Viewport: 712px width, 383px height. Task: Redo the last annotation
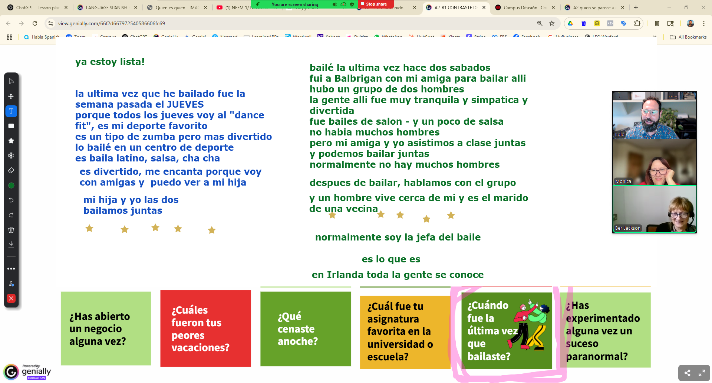(11, 215)
